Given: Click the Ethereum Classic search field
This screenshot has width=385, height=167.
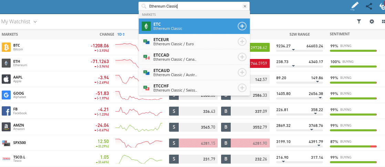Looking at the screenshot, I should pos(194,7).
